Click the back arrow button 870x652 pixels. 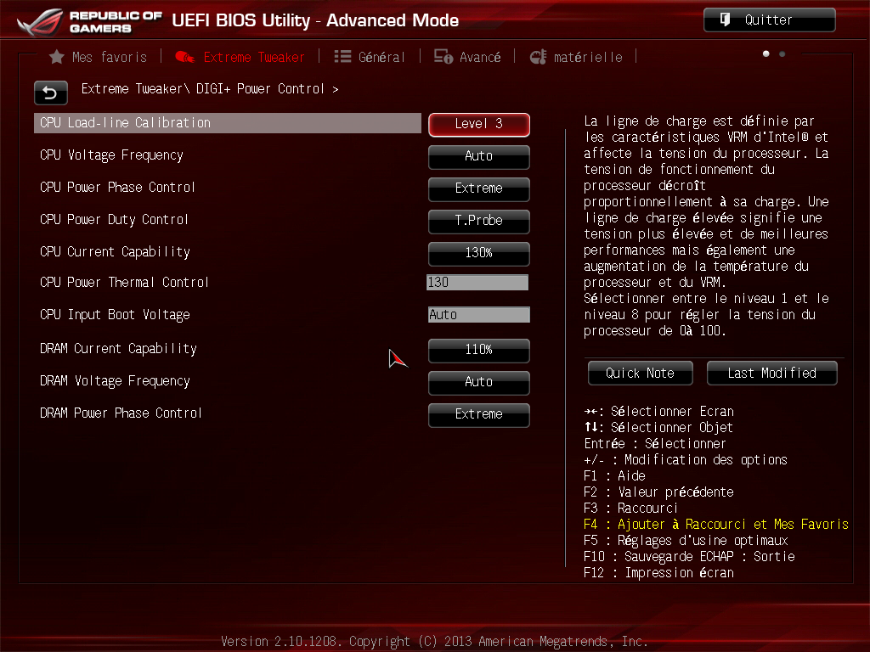point(50,93)
